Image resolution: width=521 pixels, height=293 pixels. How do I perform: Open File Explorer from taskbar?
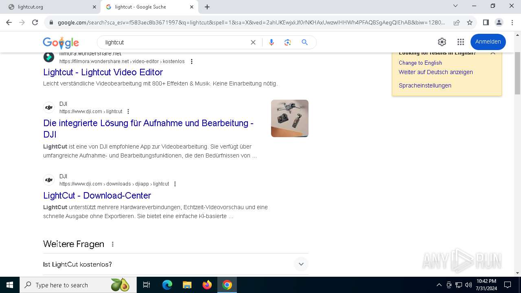pyautogui.click(x=187, y=285)
